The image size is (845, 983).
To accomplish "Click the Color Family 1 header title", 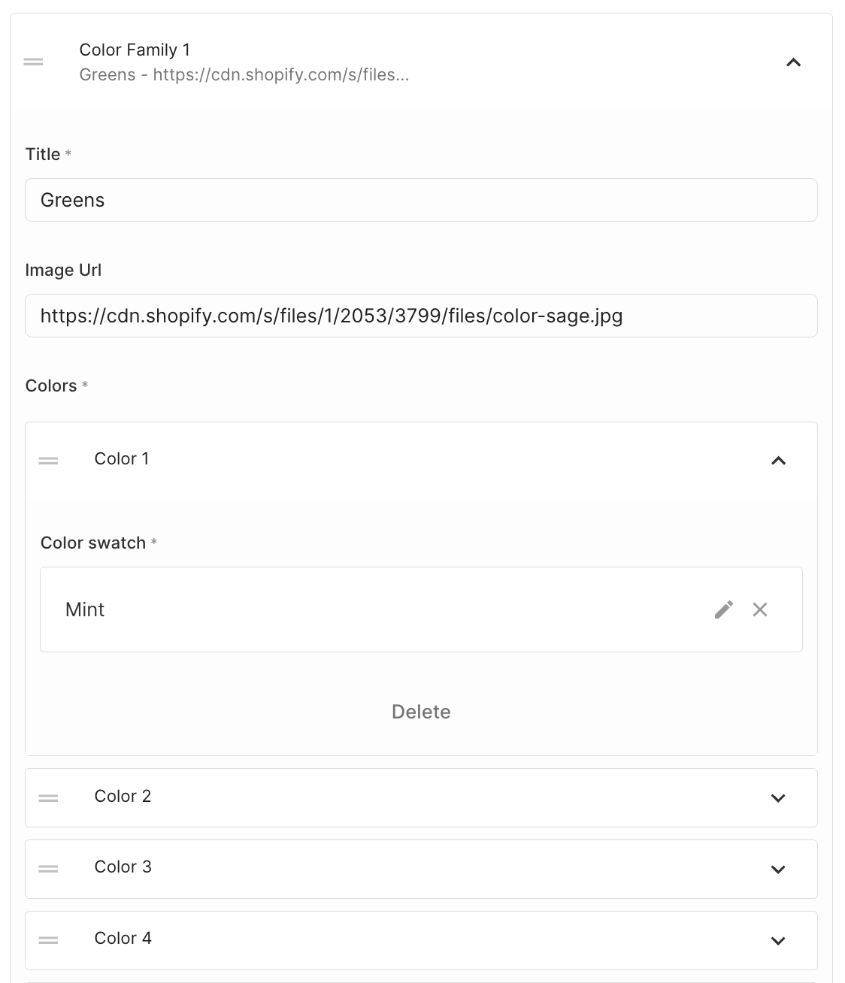I will (x=135, y=50).
